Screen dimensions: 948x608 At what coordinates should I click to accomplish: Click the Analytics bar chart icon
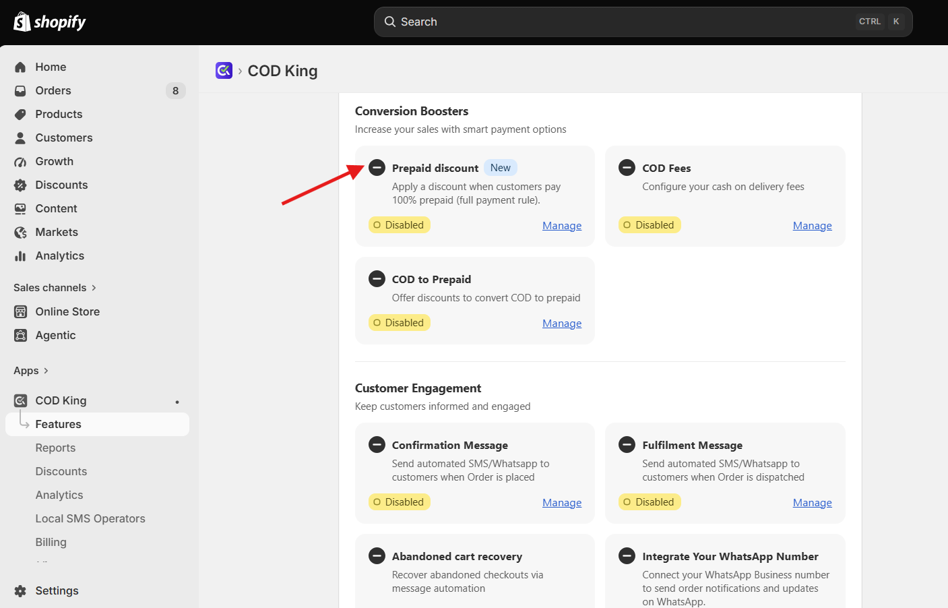21,256
